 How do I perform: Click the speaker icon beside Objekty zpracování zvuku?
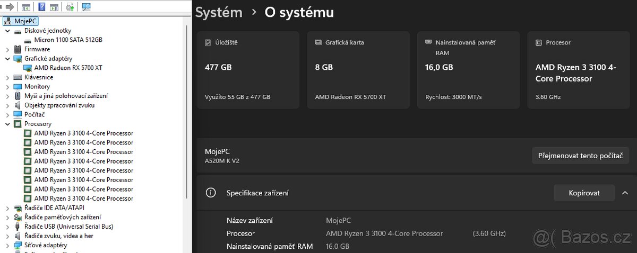(18, 105)
